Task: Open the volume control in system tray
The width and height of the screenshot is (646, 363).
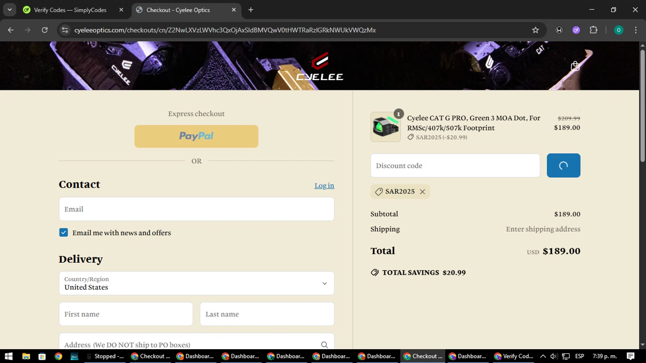Action: click(554, 356)
